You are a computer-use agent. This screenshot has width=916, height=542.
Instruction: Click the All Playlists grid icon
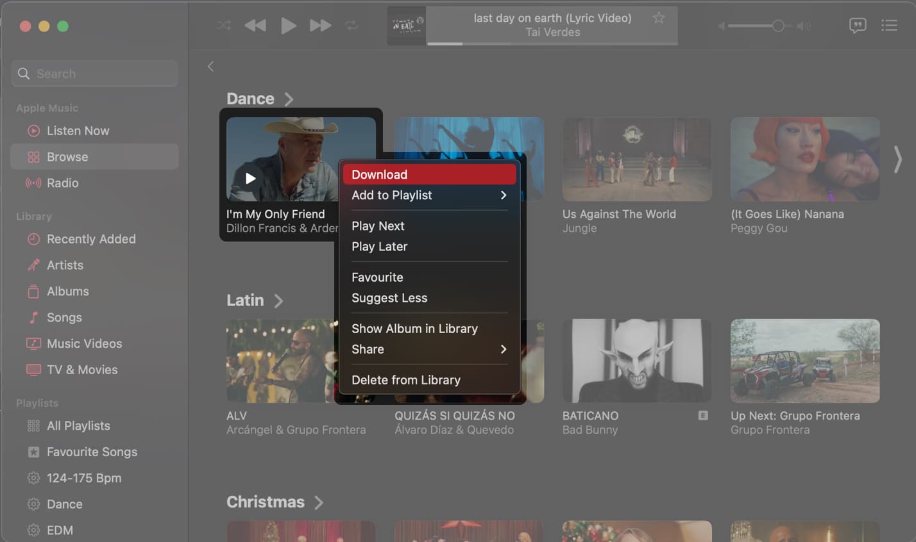tap(33, 426)
